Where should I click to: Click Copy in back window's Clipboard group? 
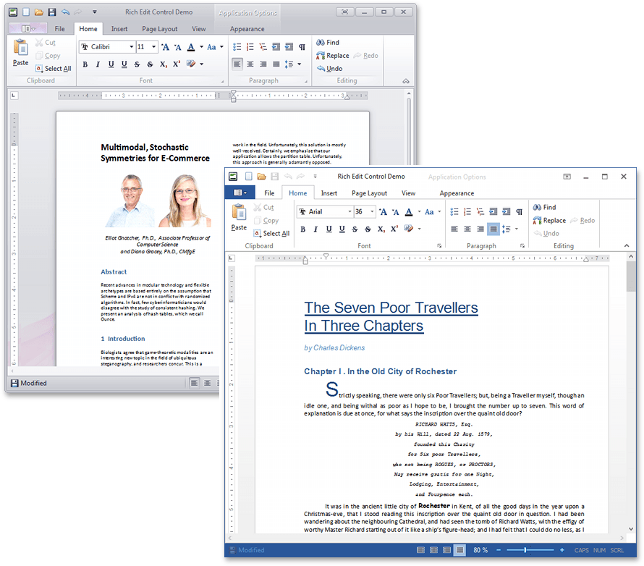click(48, 56)
